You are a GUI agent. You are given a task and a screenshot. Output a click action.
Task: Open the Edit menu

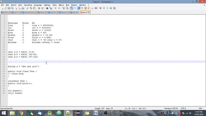click(x=7, y=5)
